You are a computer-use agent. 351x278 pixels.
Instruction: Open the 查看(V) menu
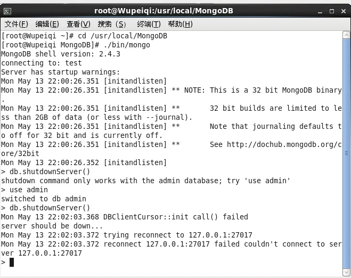point(79,24)
